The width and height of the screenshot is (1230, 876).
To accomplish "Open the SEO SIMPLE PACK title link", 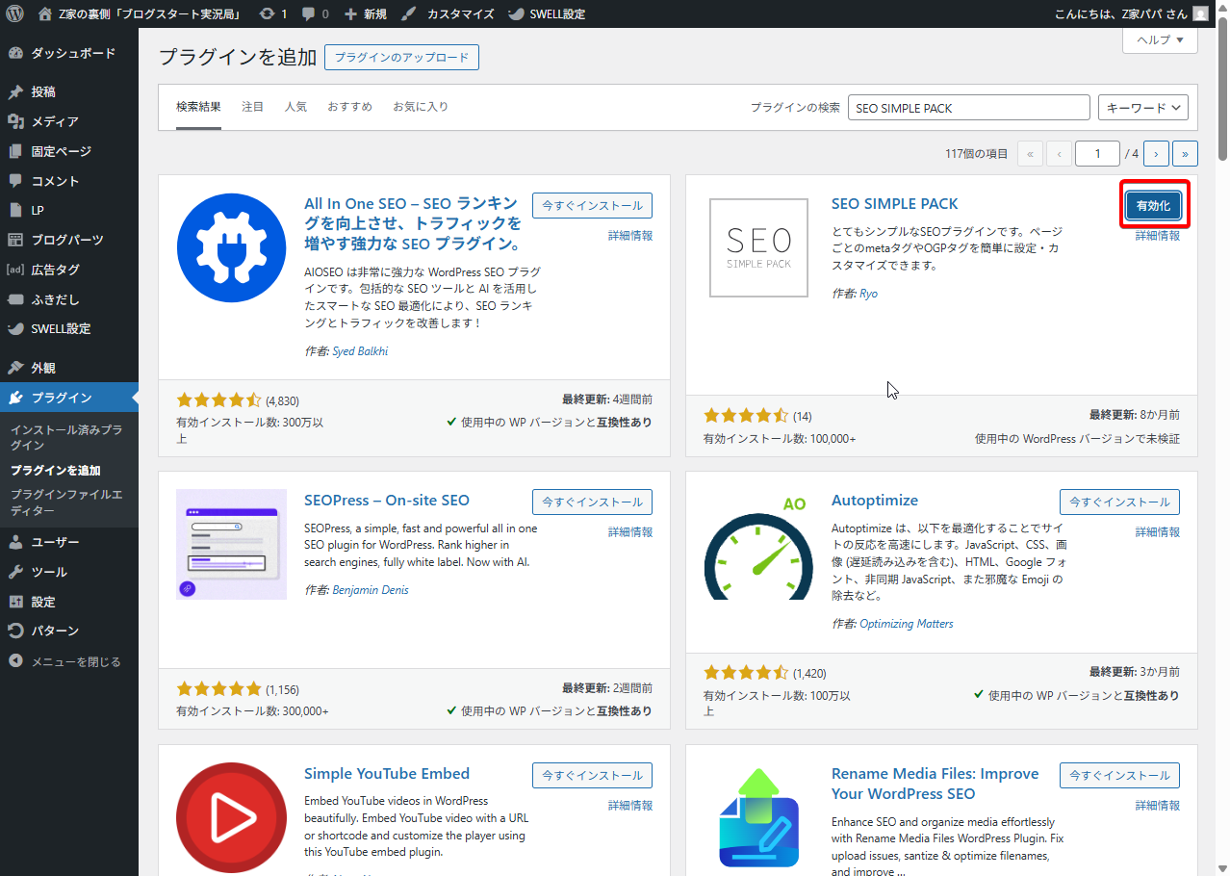I will point(895,204).
